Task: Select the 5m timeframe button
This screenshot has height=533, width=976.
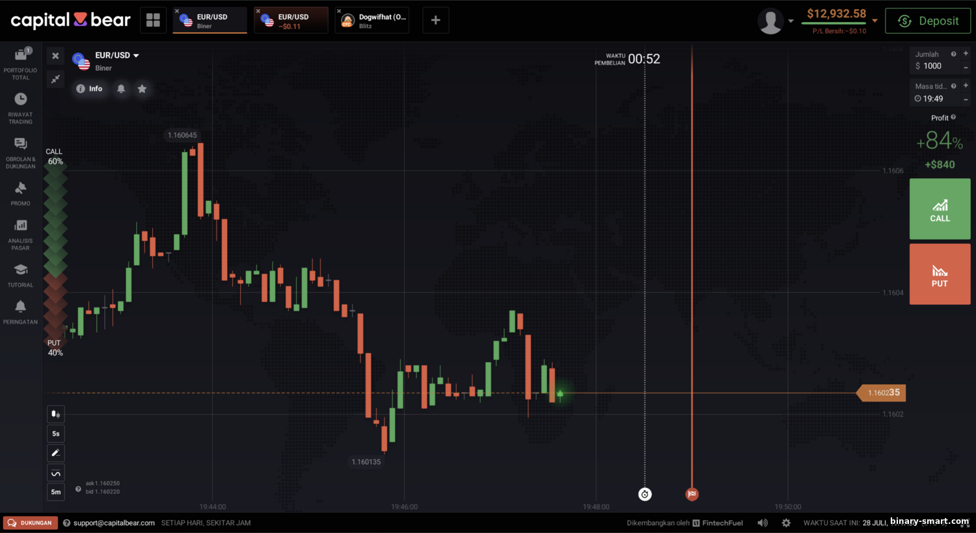Action: point(56,492)
